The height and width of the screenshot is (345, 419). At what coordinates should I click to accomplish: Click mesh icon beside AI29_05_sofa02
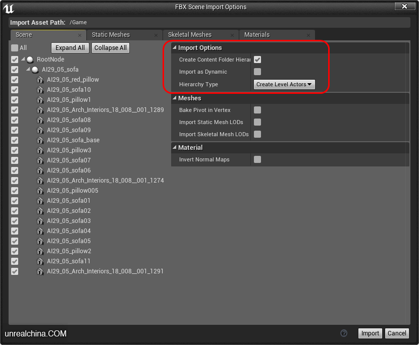coord(40,211)
